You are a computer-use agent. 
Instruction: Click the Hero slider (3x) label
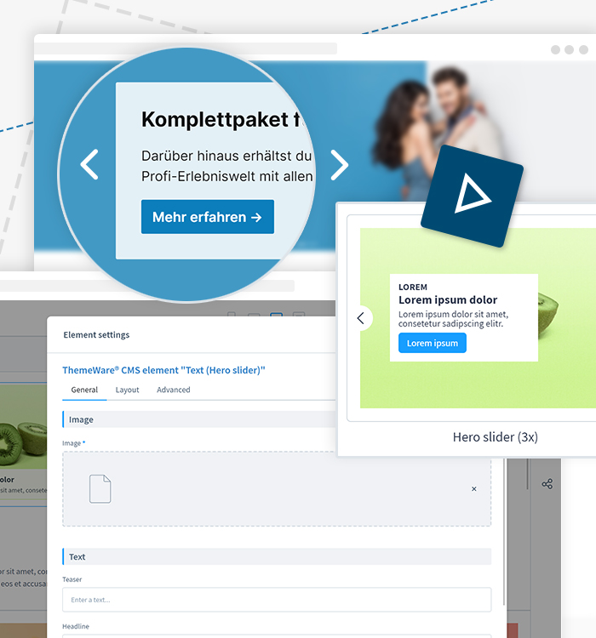coord(495,437)
